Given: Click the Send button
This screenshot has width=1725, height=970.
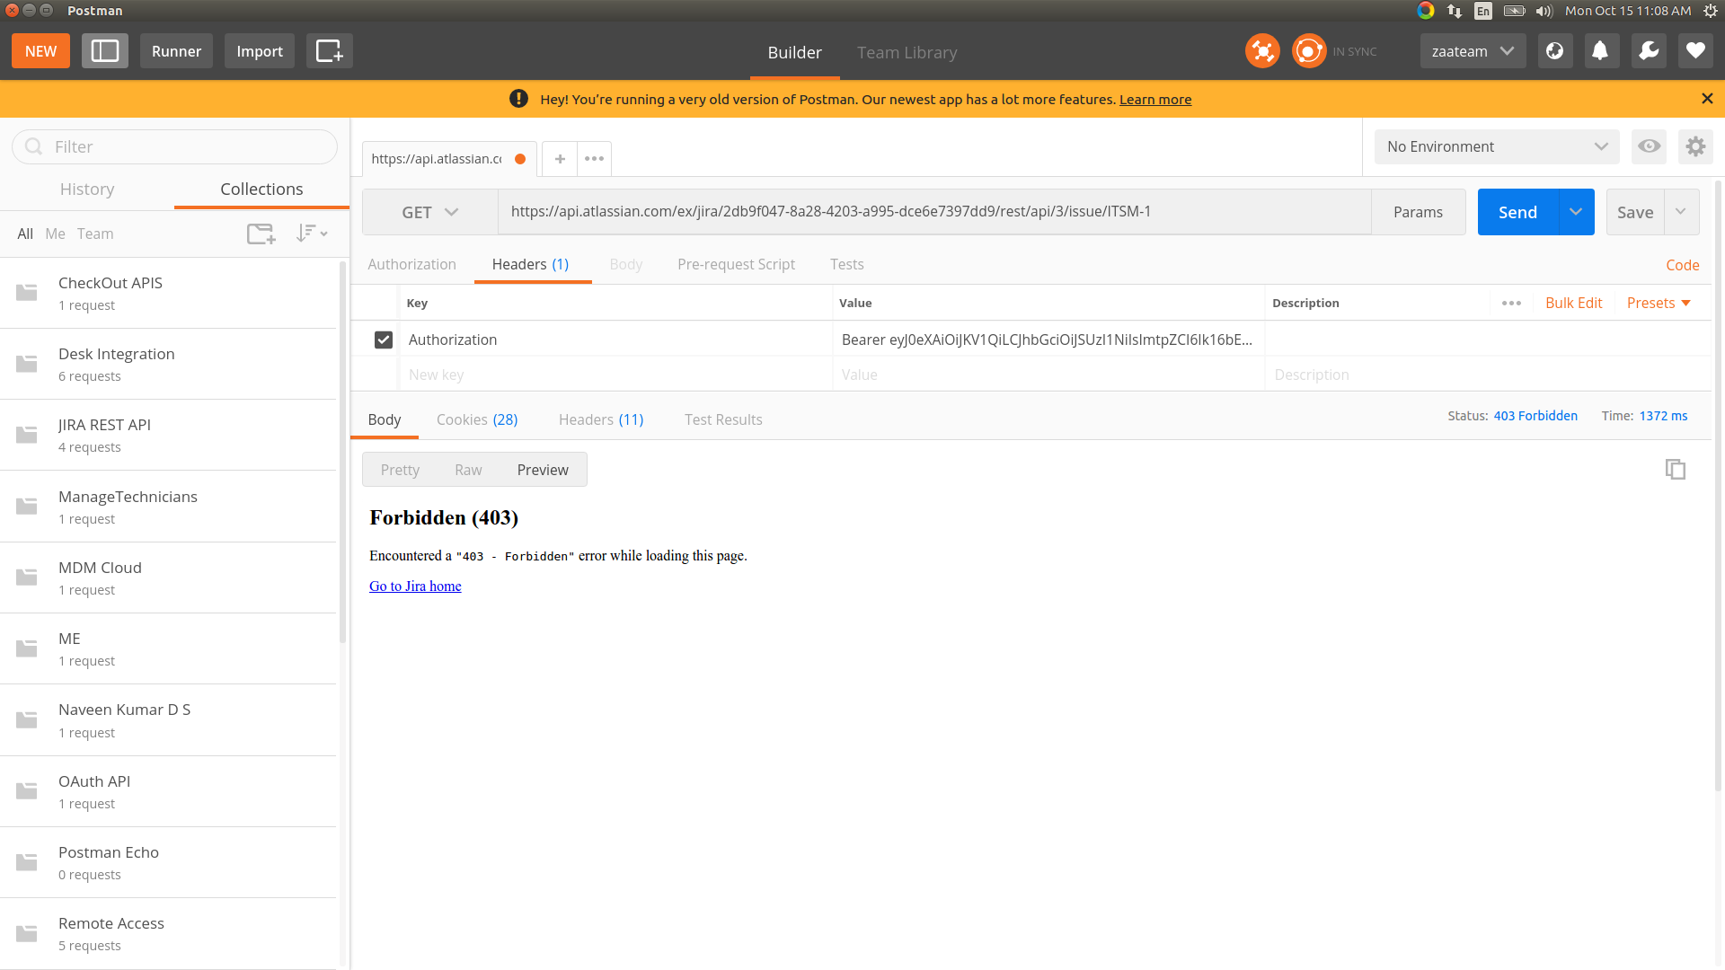Looking at the screenshot, I should pyautogui.click(x=1517, y=212).
